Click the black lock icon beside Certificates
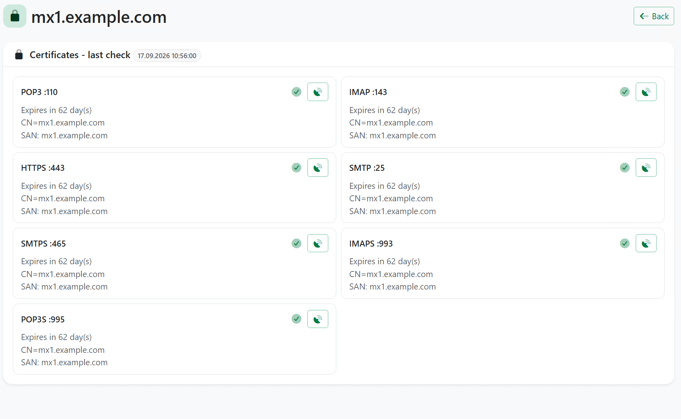Image resolution: width=681 pixels, height=419 pixels. tap(19, 55)
